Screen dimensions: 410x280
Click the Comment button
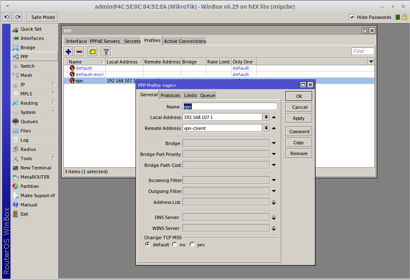point(299,132)
